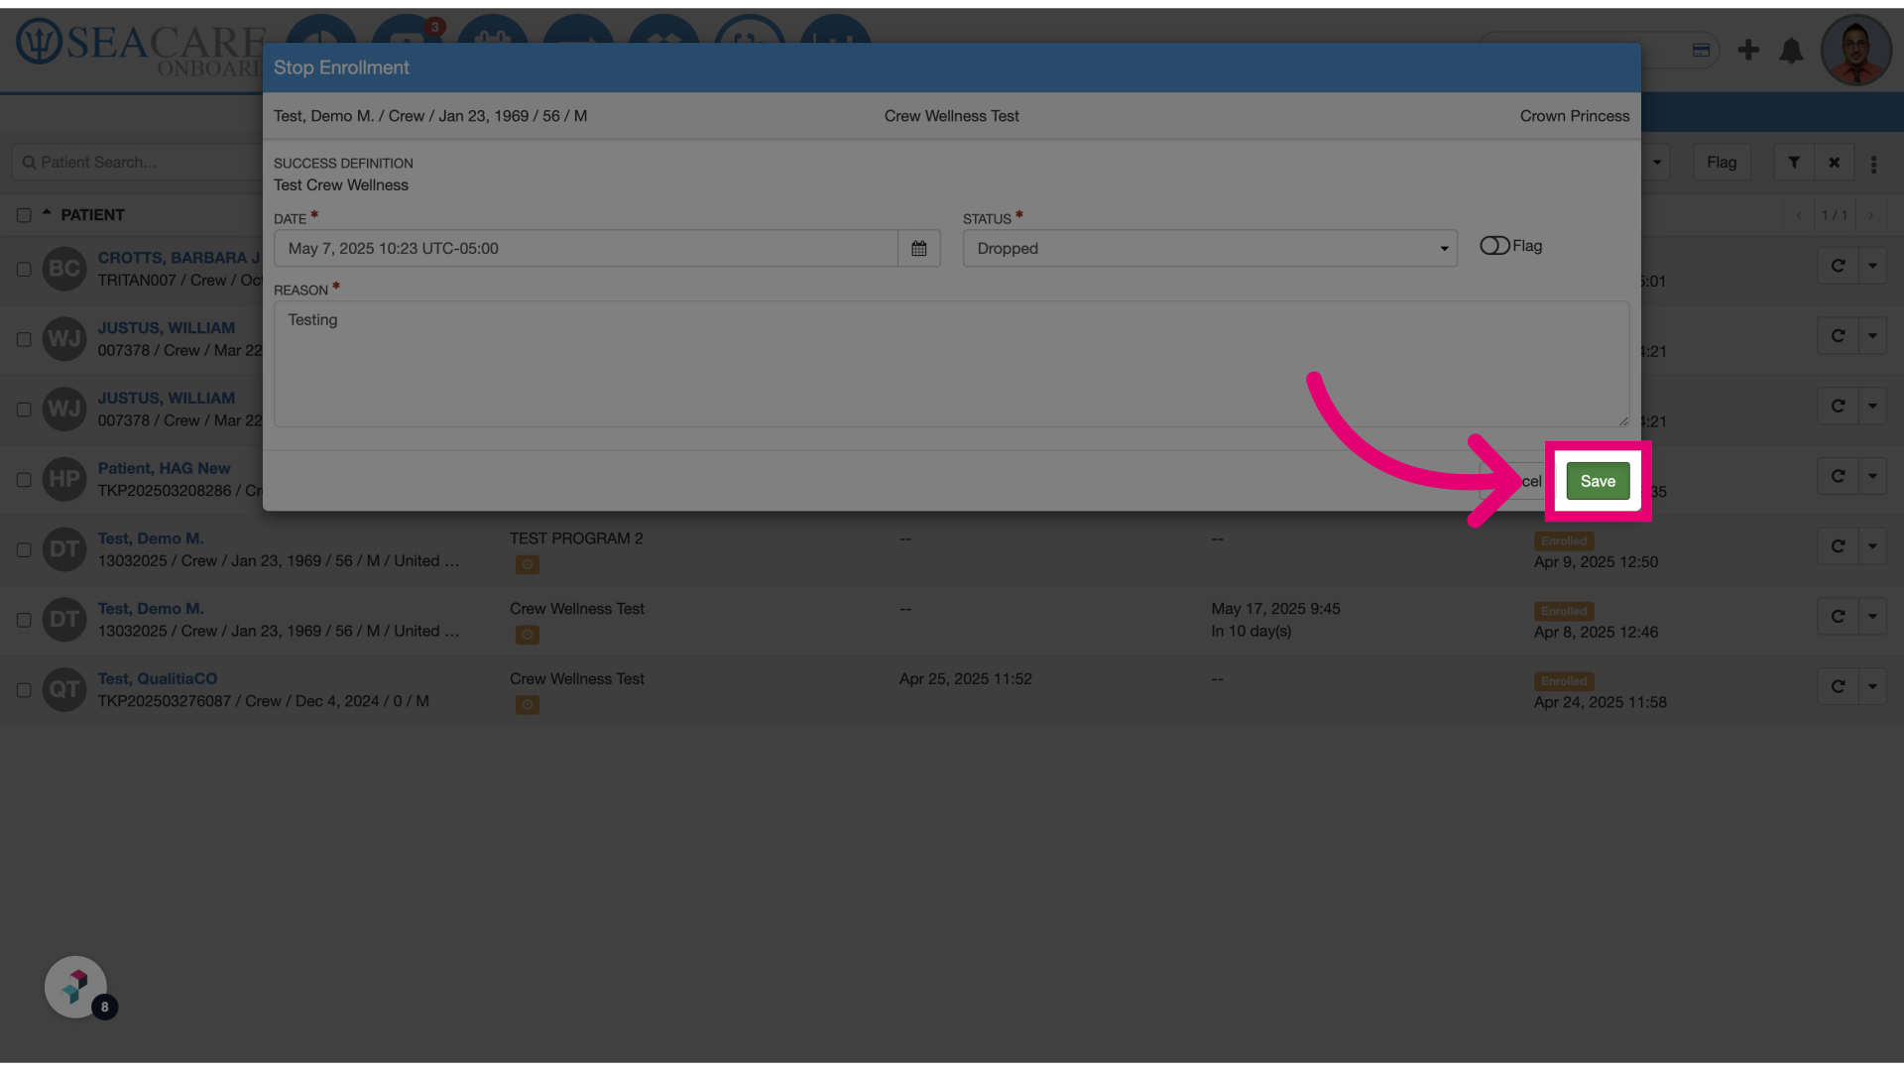Open Patient, HAG New patient link
The width and height of the screenshot is (1904, 1071).
pos(164,468)
